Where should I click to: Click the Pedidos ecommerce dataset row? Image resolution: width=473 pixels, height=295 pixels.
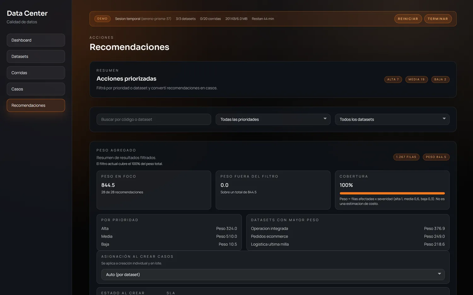click(348, 236)
